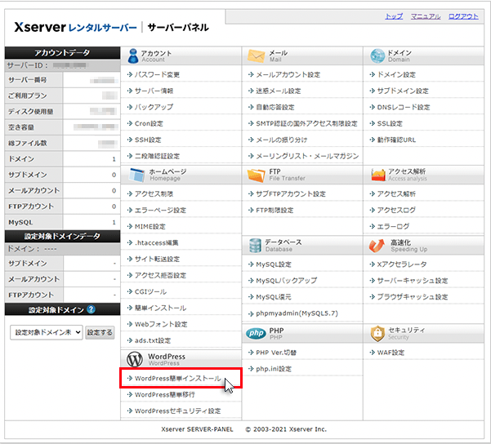The width and height of the screenshot is (491, 444).
Task: Open サーバー情報
Action: pyautogui.click(x=154, y=91)
